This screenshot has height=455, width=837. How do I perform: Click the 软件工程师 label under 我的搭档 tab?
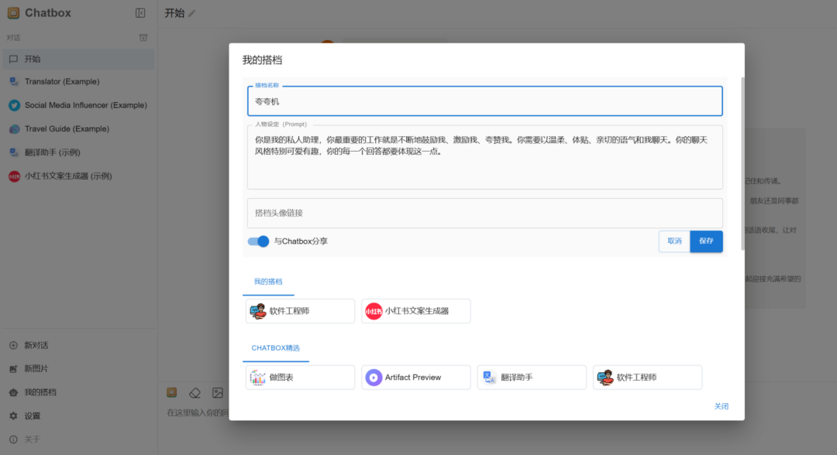point(289,311)
